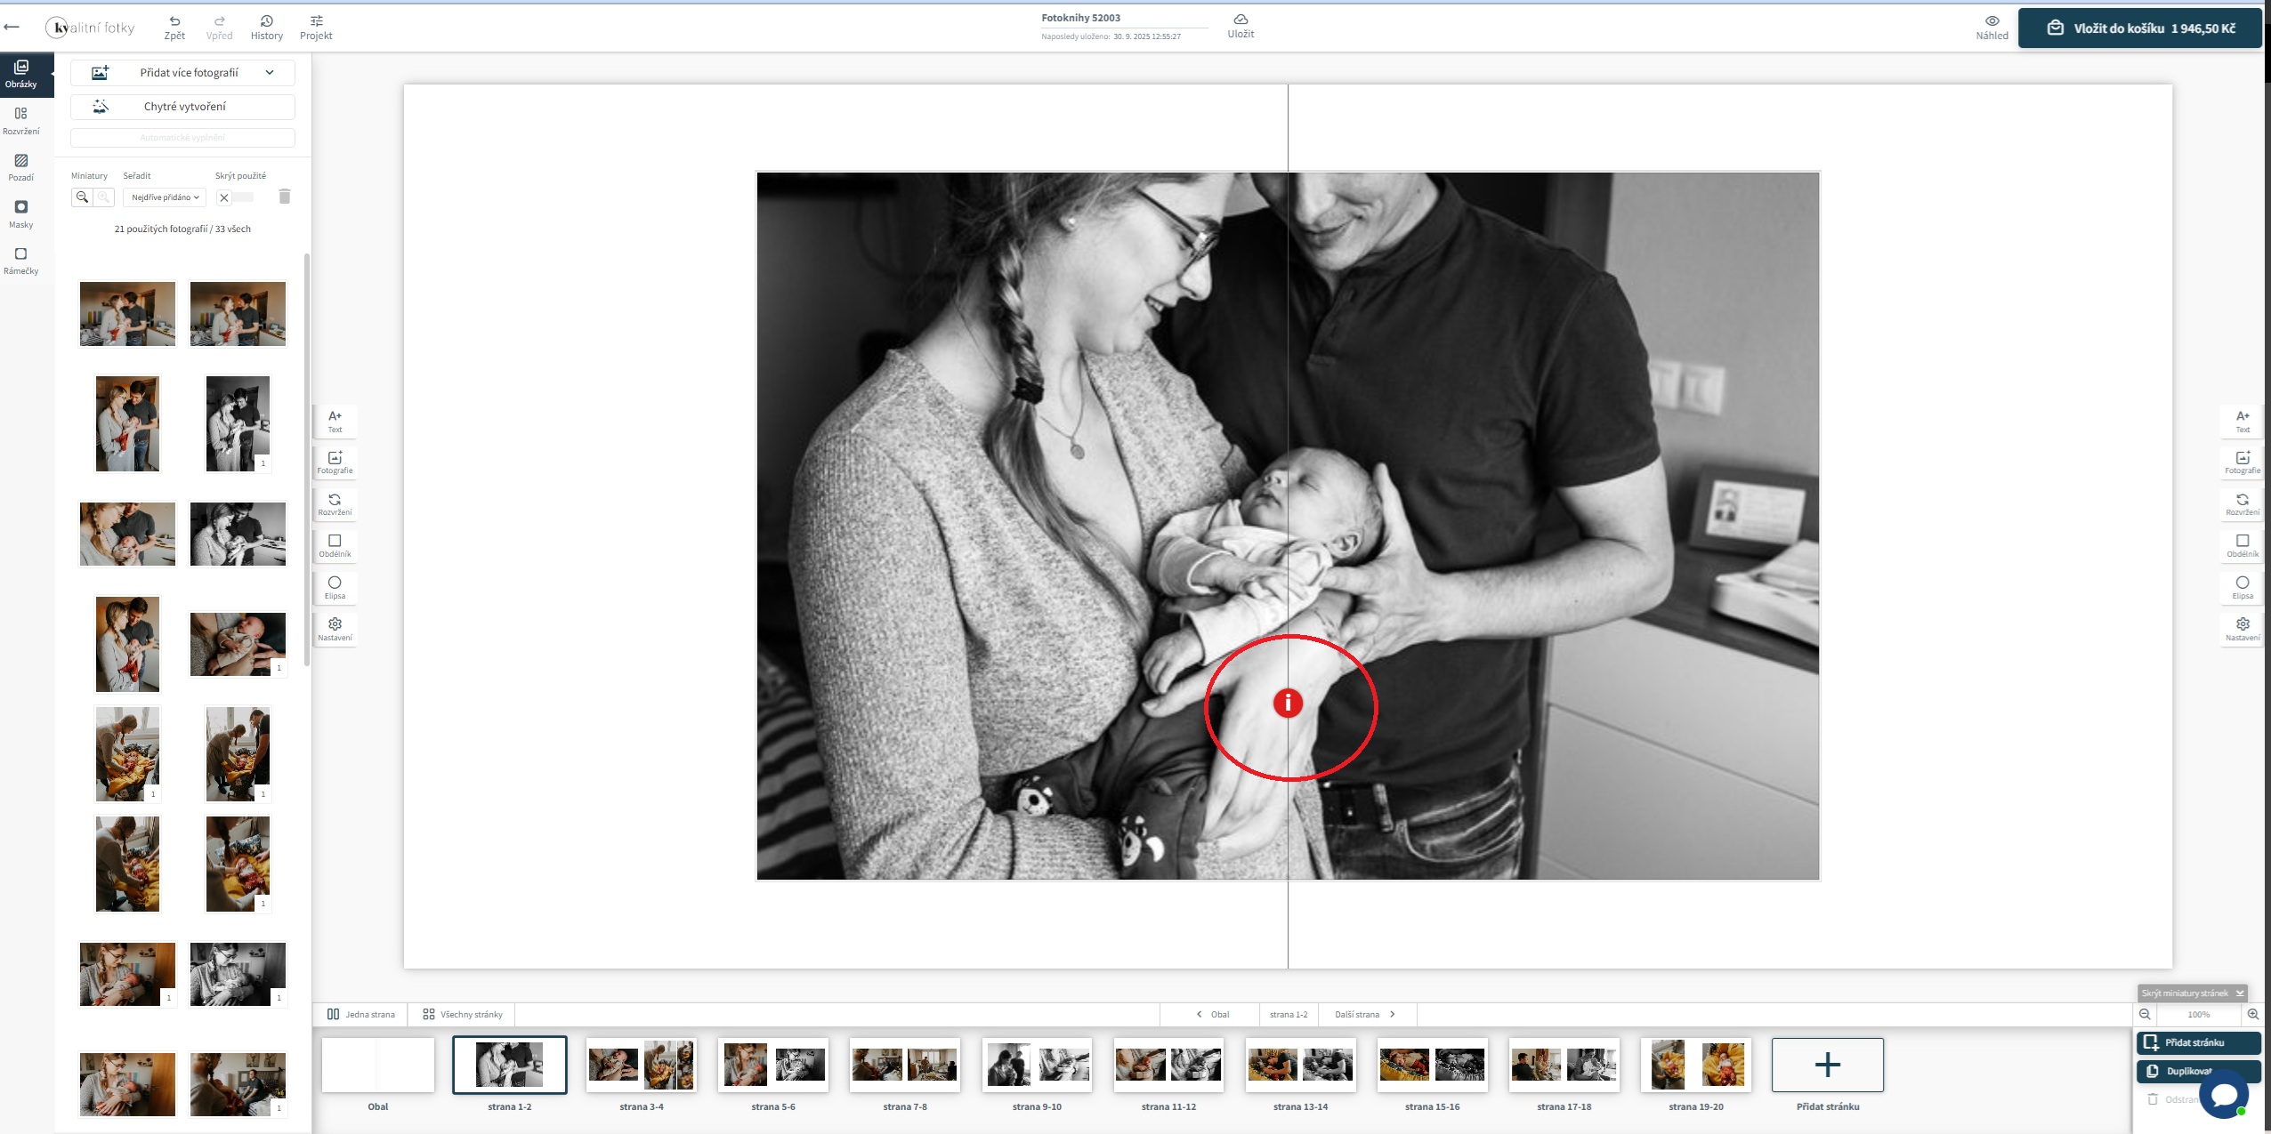Click the Chytré vytvoření button

pos(183,106)
